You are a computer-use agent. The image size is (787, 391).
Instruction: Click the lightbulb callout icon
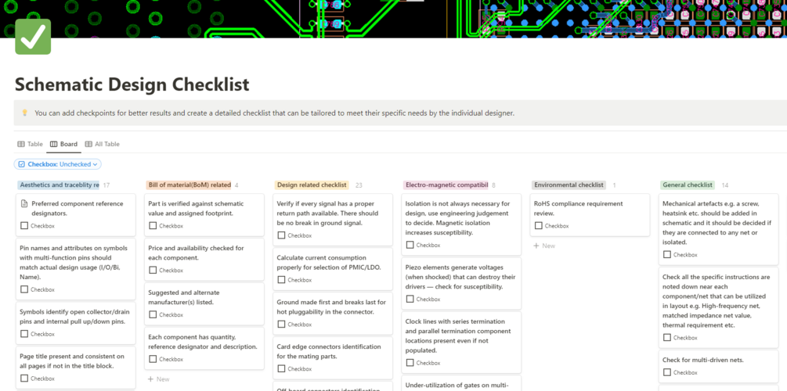pos(24,113)
